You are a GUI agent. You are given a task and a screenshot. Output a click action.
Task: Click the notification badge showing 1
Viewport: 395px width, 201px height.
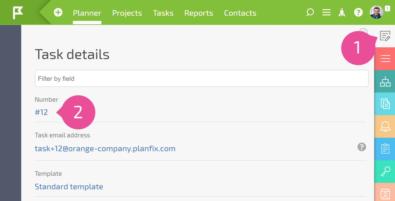point(387,9)
